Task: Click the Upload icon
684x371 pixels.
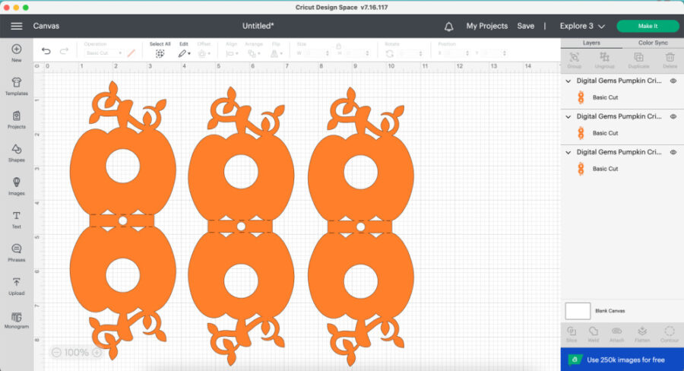Action: coord(16,285)
